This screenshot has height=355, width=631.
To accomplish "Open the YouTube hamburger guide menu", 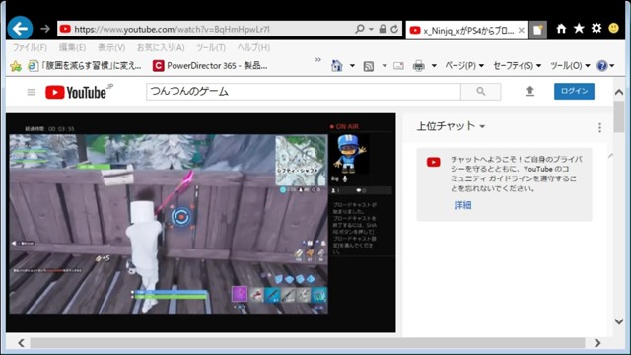I will [x=31, y=92].
